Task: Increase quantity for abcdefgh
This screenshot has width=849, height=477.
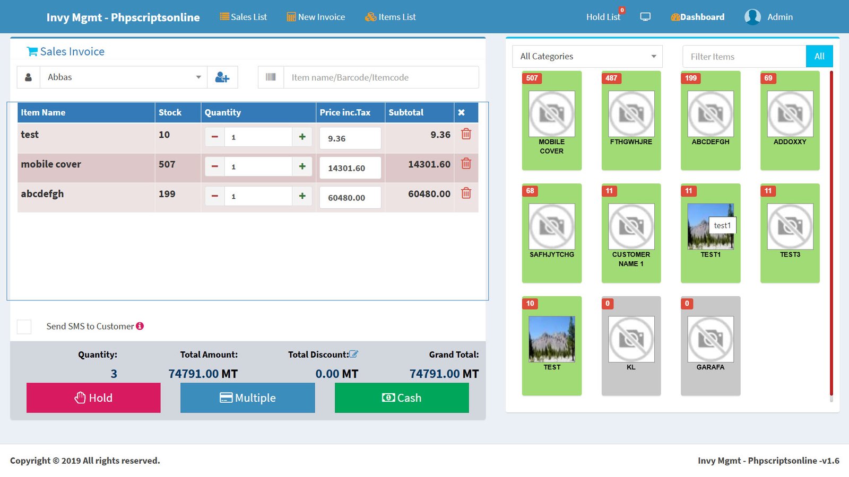Action: 302,196
